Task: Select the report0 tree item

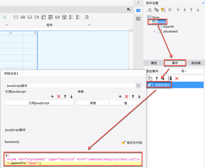Action: click(x=168, y=27)
